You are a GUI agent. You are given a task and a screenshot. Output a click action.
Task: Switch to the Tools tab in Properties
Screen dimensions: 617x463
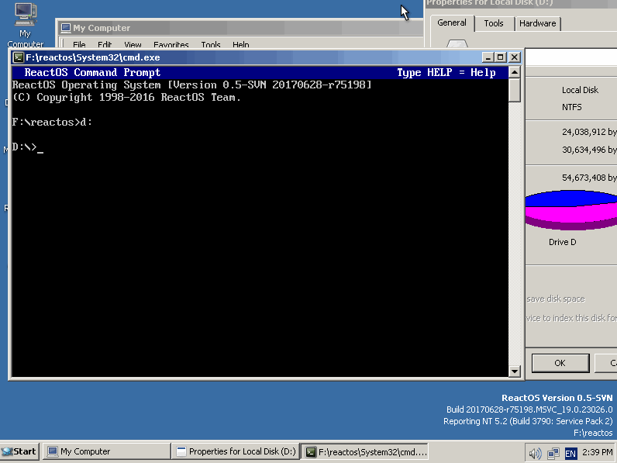pos(494,23)
